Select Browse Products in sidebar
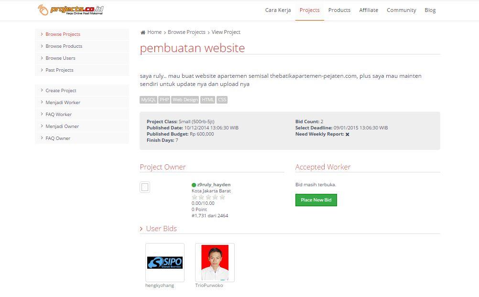 pyautogui.click(x=82, y=46)
